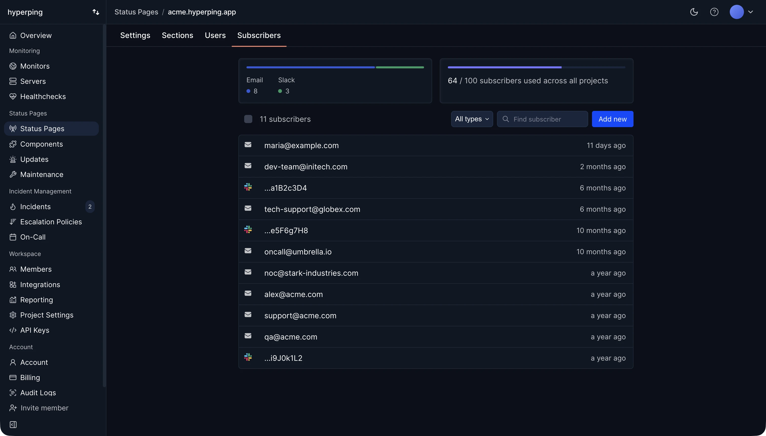766x436 pixels.
Task: Click the Maintenance wrench icon
Action: tap(13, 174)
